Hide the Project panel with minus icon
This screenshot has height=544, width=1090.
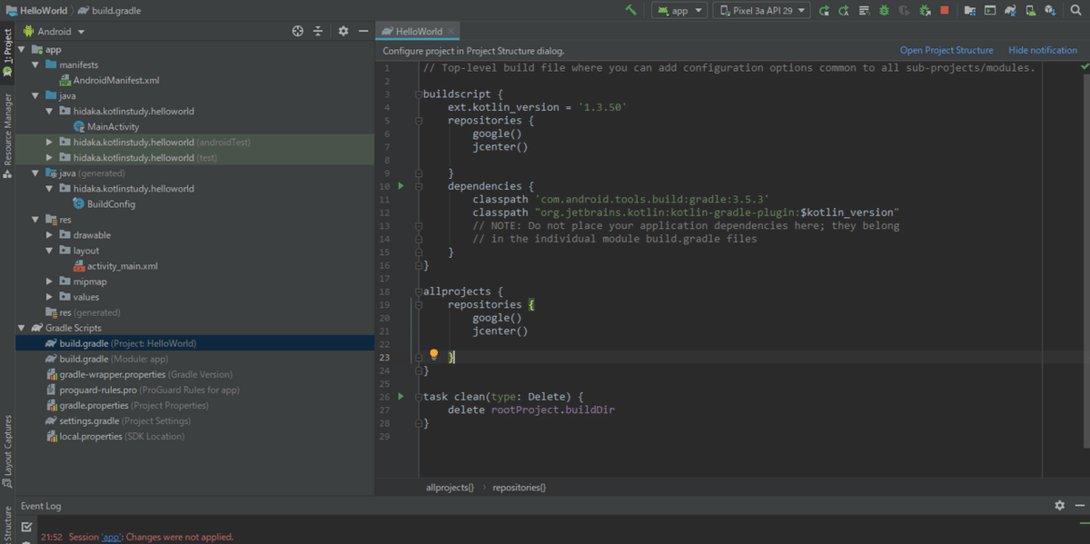coord(363,31)
